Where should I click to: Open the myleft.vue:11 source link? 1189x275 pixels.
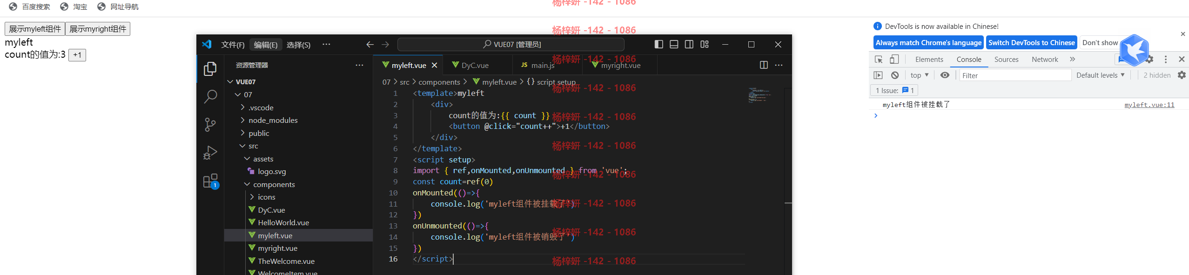point(1149,105)
